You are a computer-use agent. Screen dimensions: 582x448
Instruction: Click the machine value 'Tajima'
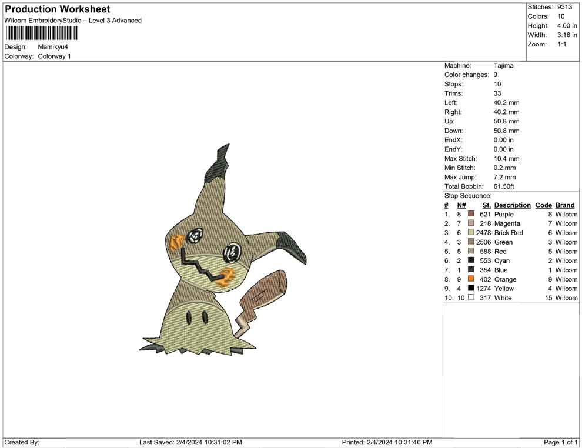(503, 65)
